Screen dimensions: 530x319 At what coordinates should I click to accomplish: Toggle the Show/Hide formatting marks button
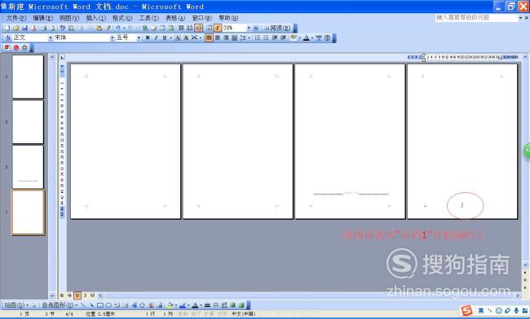click(218, 28)
